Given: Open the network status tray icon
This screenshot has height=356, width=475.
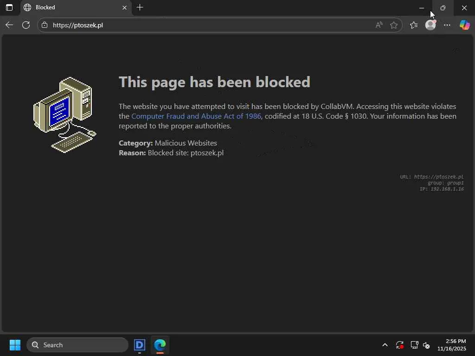Looking at the screenshot, I should click(414, 345).
